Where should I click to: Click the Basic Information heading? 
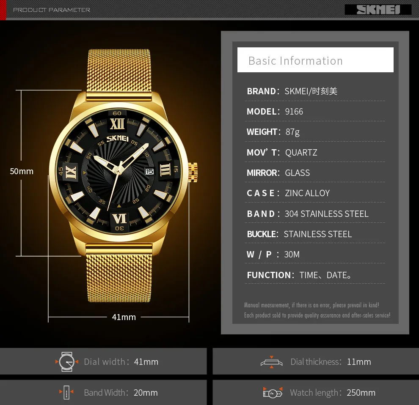coord(295,61)
